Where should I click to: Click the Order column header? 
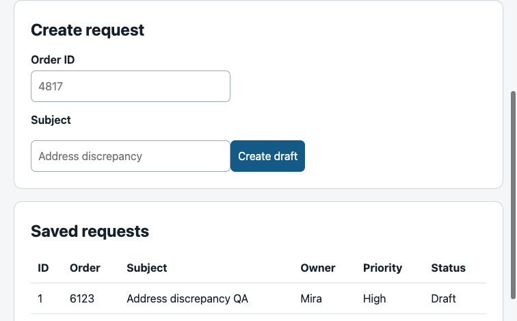coord(85,268)
